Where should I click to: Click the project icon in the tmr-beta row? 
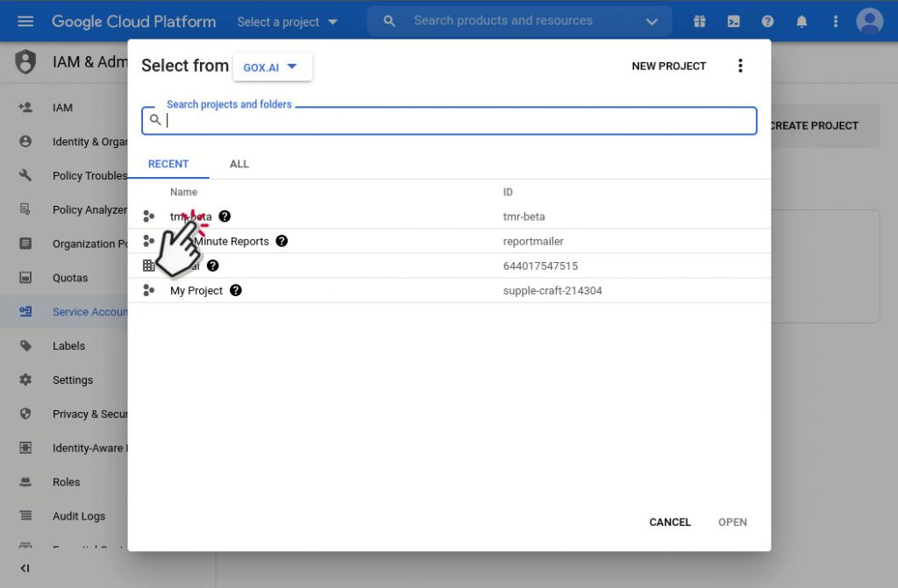click(148, 216)
